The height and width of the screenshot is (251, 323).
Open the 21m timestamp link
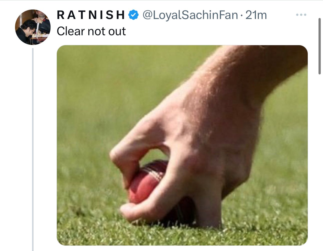tap(256, 15)
